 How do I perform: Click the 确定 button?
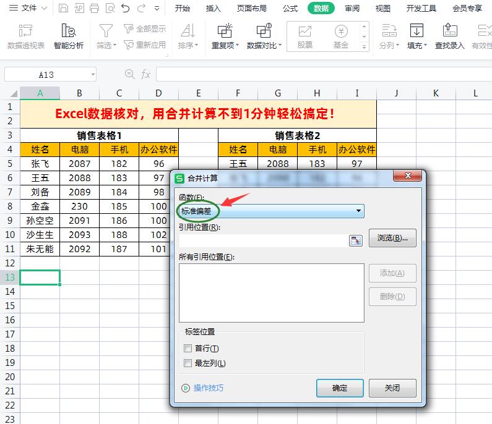point(340,388)
